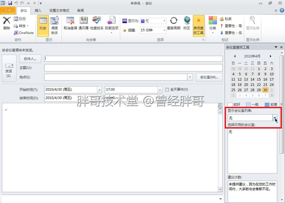Expand the Location (地点) dropdown arrow

190,77
